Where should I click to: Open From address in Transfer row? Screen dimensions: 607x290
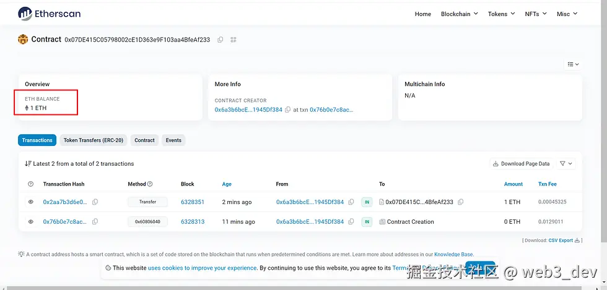click(310, 202)
